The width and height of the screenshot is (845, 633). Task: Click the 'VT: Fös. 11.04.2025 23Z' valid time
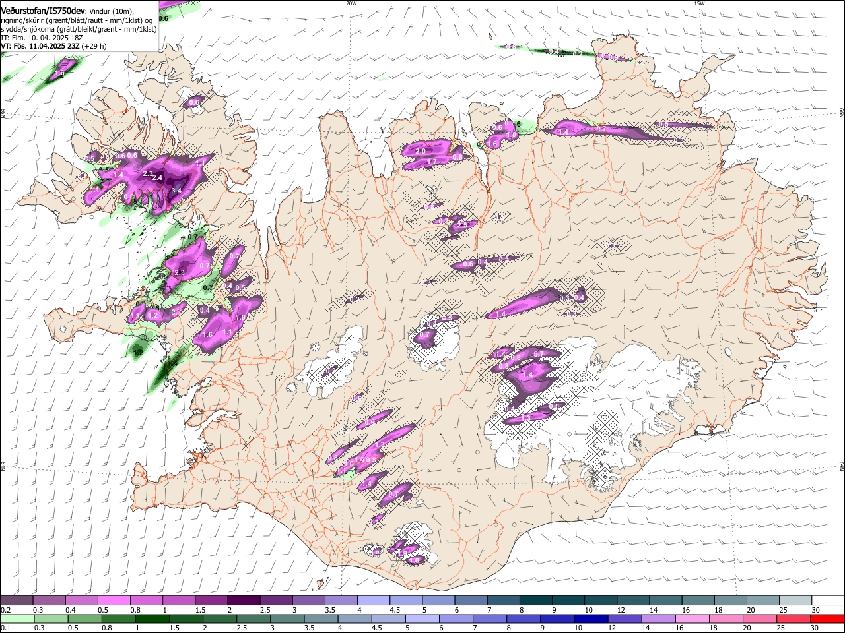[x=40, y=47]
